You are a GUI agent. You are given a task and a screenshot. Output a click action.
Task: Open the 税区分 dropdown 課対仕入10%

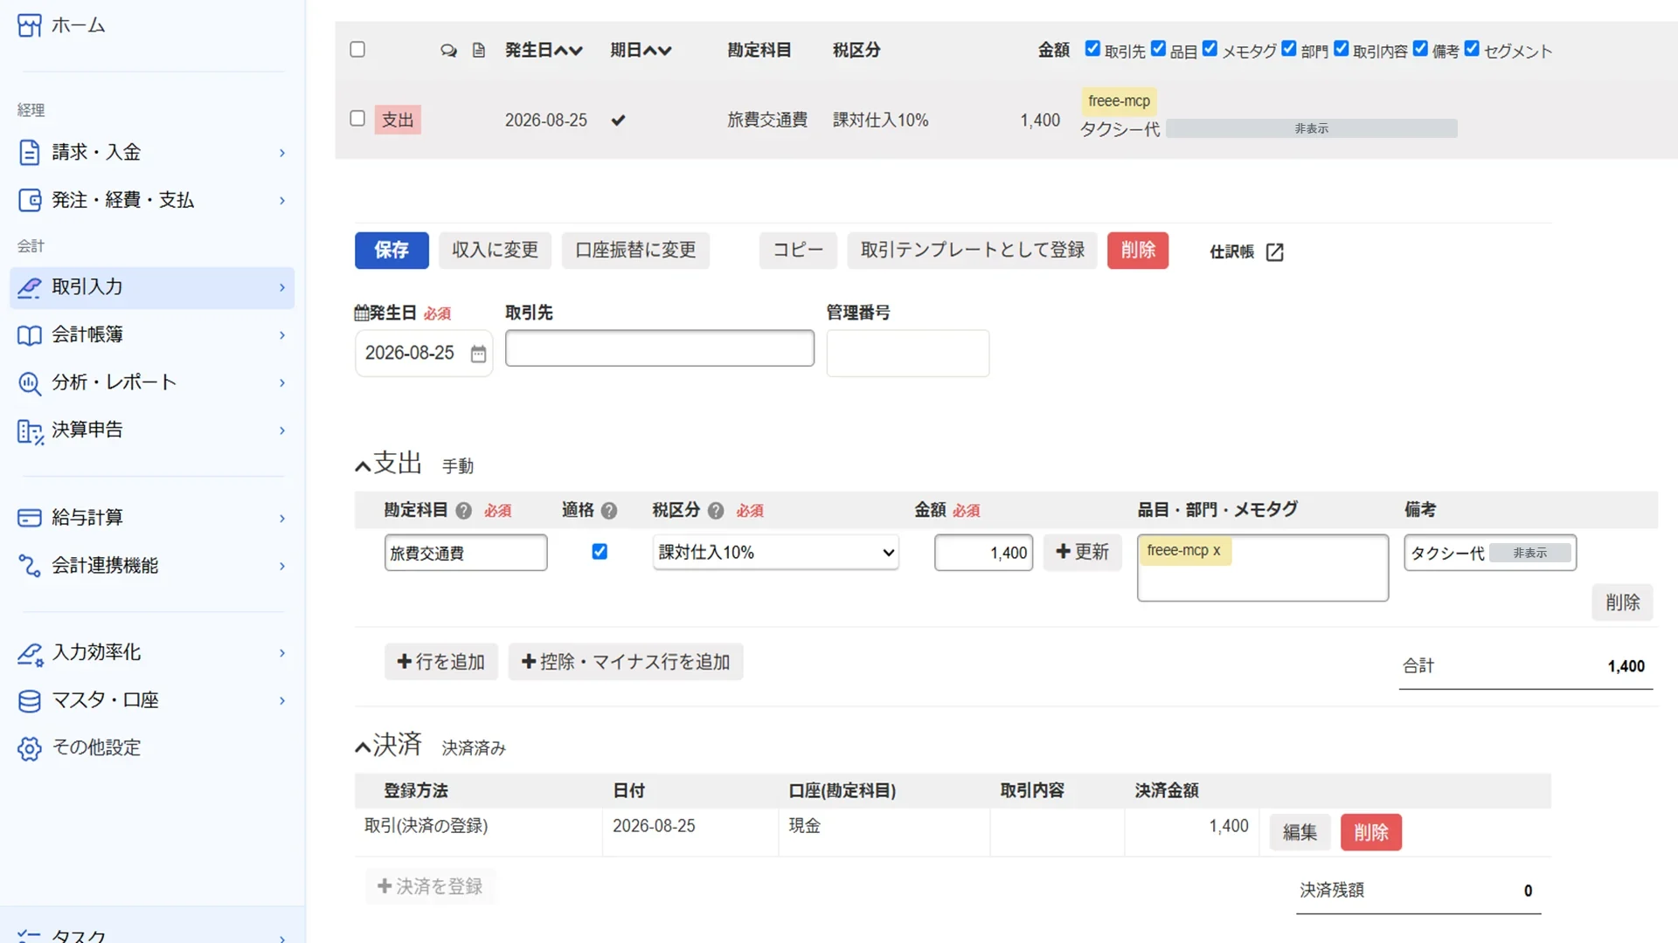(x=775, y=553)
